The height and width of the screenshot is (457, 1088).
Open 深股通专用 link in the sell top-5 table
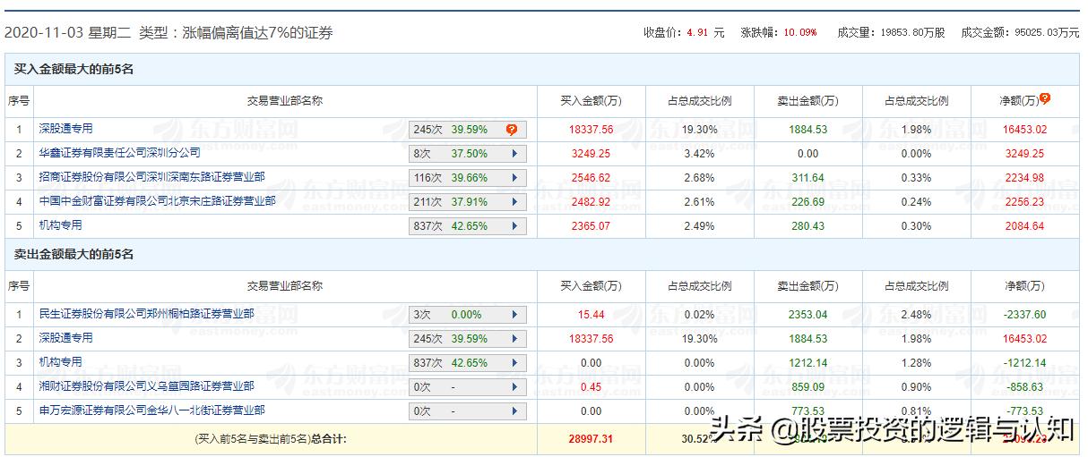tap(65, 338)
